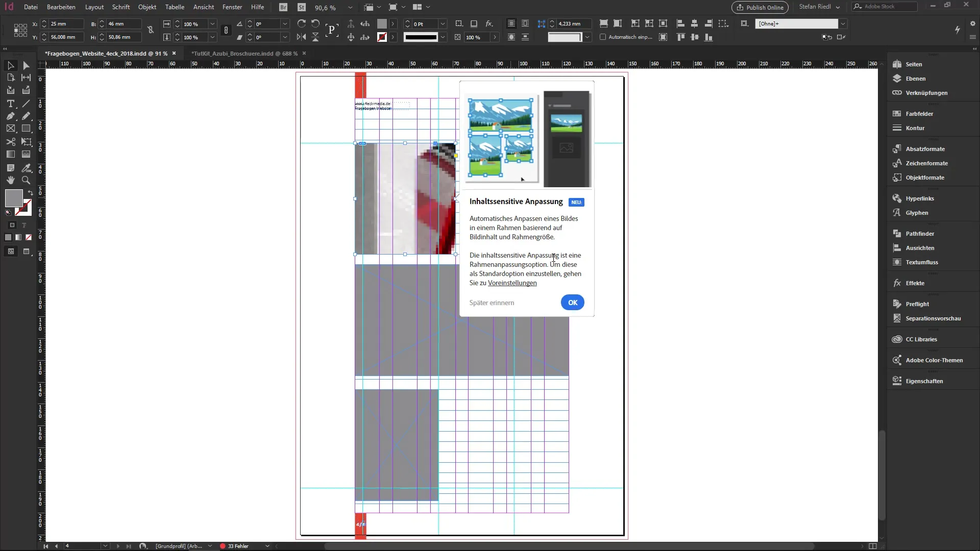Go to the first page arrow

point(46,546)
